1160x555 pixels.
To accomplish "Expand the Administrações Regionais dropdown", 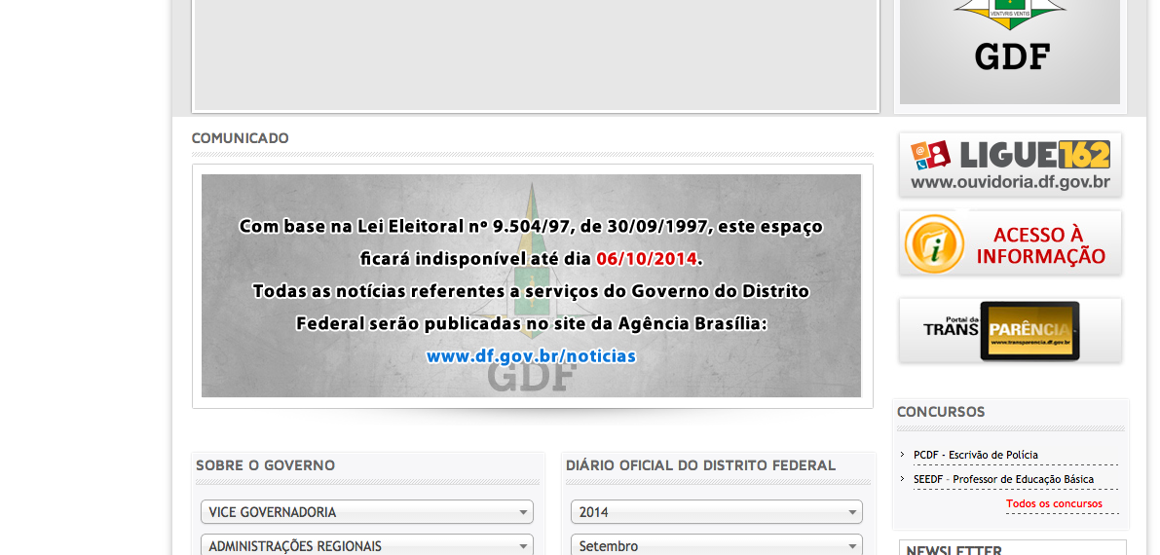I will (x=367, y=545).
